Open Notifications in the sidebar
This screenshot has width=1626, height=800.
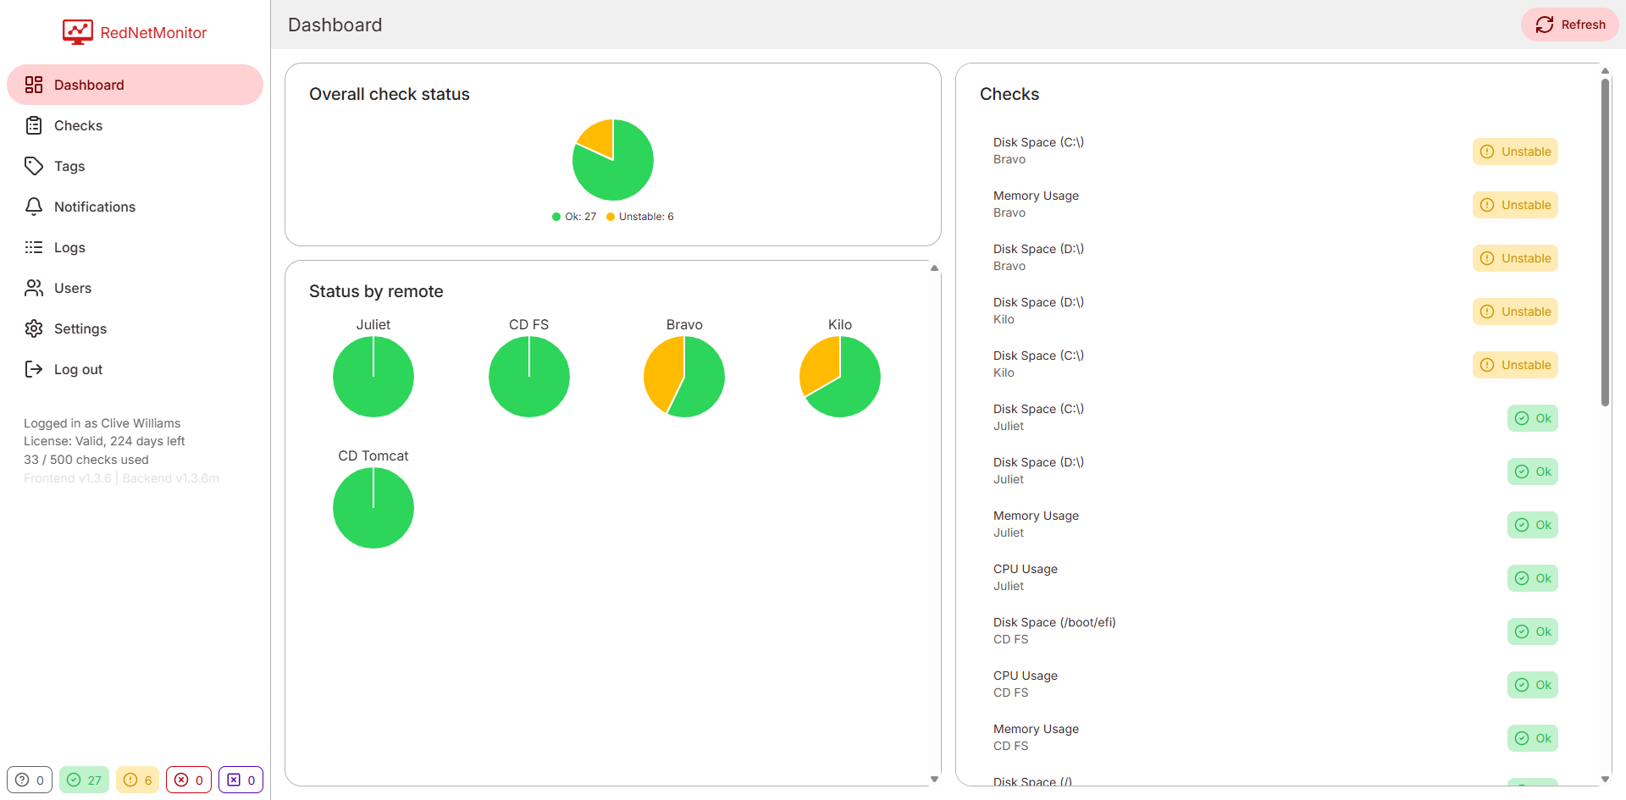point(135,207)
